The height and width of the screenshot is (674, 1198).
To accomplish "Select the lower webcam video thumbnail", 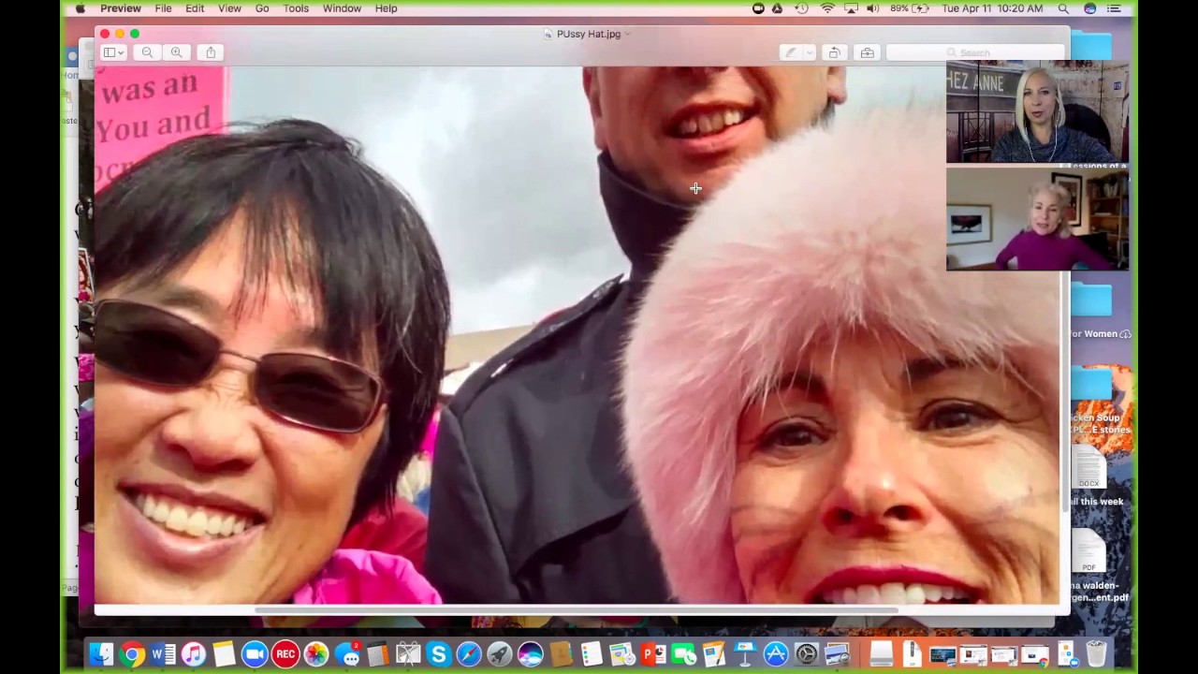I will (1037, 219).
